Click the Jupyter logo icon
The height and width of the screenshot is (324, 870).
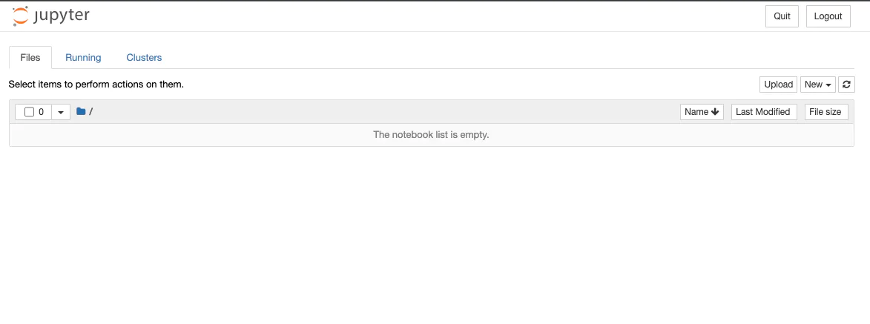[x=21, y=16]
